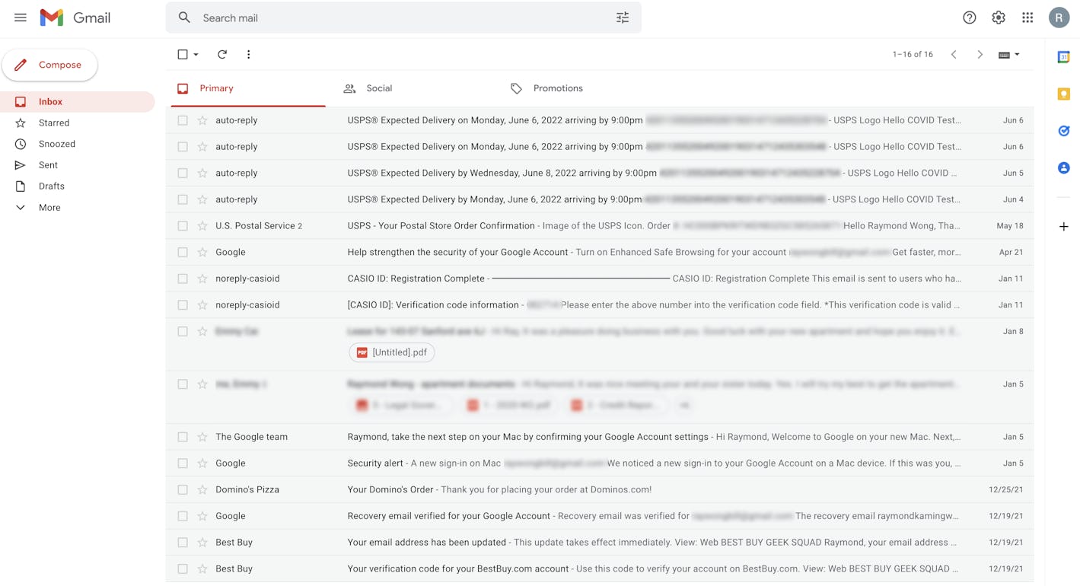This screenshot has height=586, width=1080.
Task: Open Google Keep from the side panel
Action: pyautogui.click(x=1063, y=94)
